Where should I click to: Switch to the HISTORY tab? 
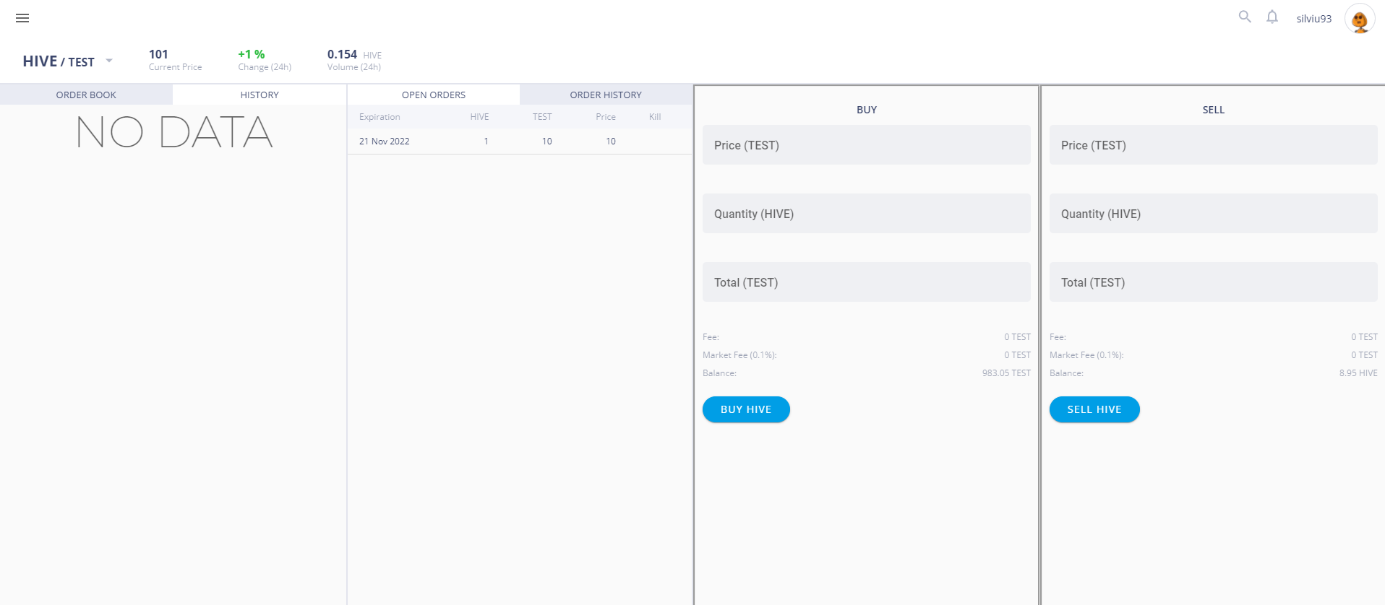tap(260, 95)
